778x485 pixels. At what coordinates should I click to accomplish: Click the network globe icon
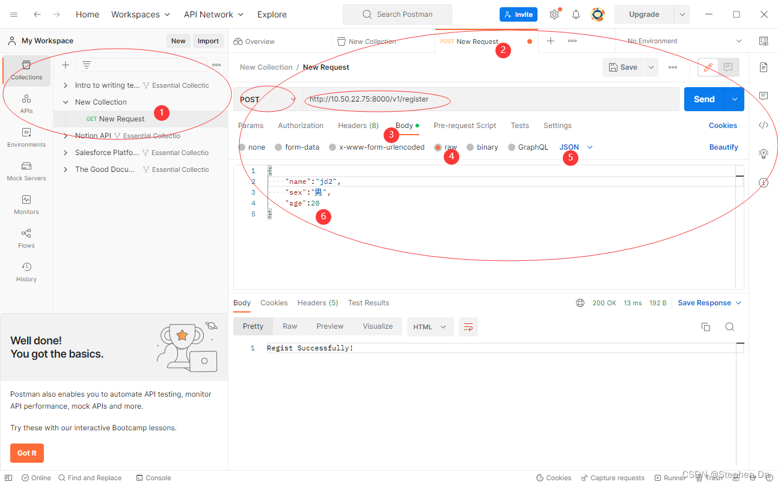(580, 303)
